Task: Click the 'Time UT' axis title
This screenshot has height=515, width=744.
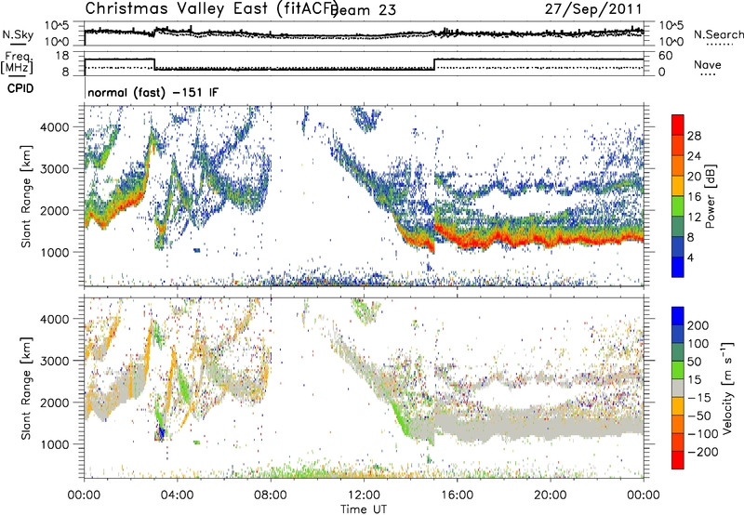Action: pos(364,509)
